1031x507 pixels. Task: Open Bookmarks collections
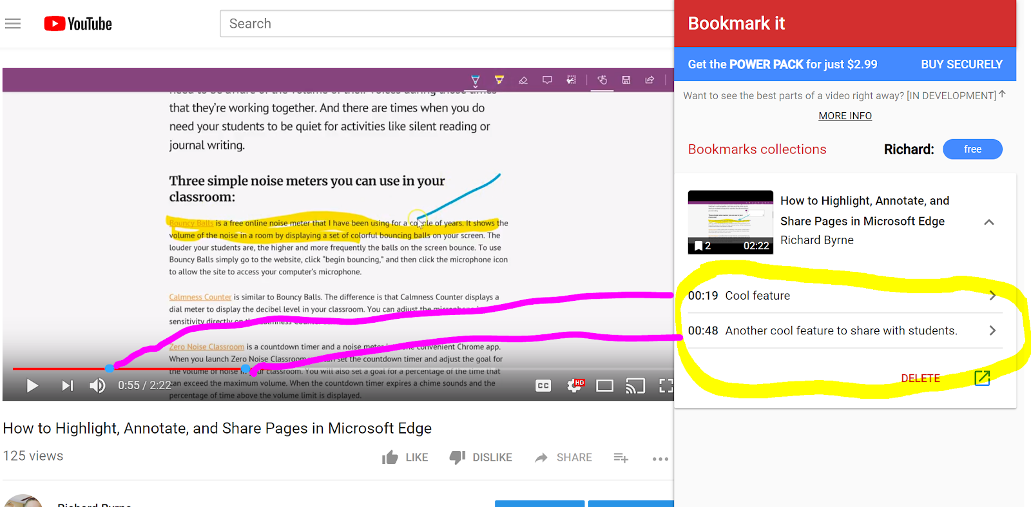click(757, 149)
